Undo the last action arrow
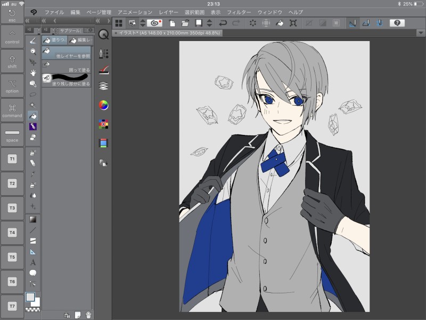426x320 pixels. (223, 23)
